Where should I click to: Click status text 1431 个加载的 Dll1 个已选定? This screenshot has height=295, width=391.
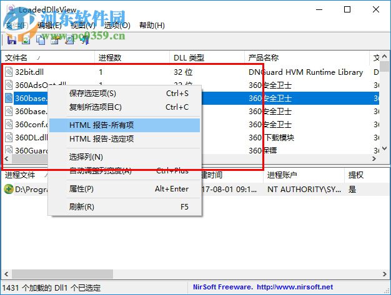pyautogui.click(x=51, y=288)
